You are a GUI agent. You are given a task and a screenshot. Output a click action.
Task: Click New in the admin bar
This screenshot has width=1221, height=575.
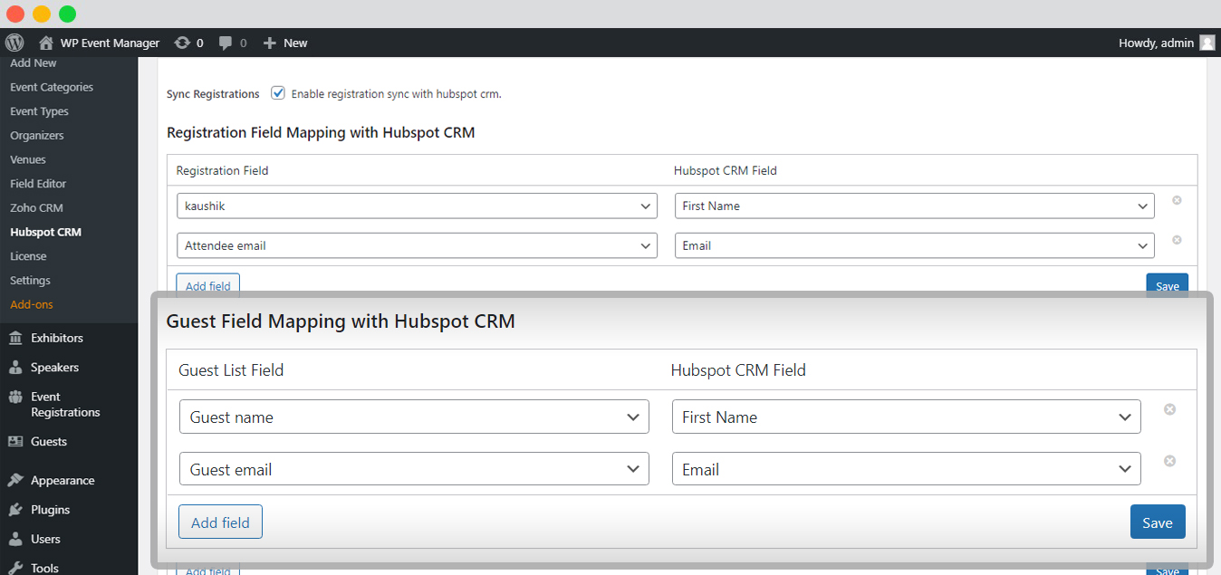295,43
